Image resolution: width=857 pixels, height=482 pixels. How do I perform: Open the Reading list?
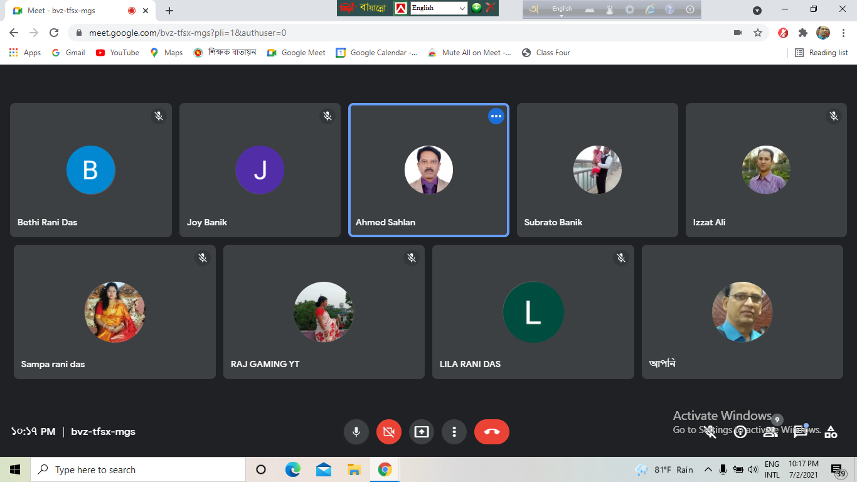821,53
